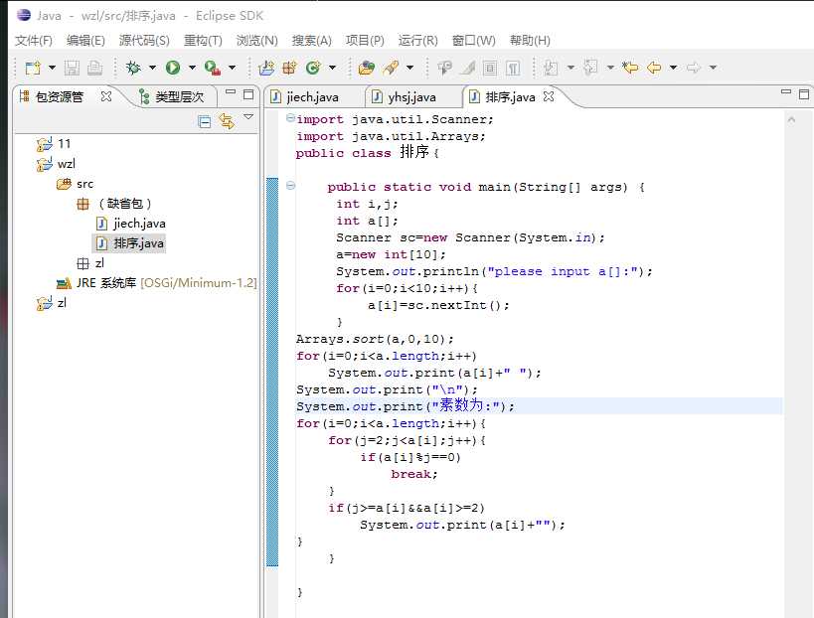The height and width of the screenshot is (618, 814).
Task: Toggle Show Whitespace Characters icon
Action: click(513, 68)
